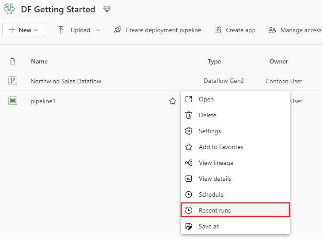Favorite pipeline1 using the star icon
This screenshot has width=323, height=239.
(x=173, y=101)
